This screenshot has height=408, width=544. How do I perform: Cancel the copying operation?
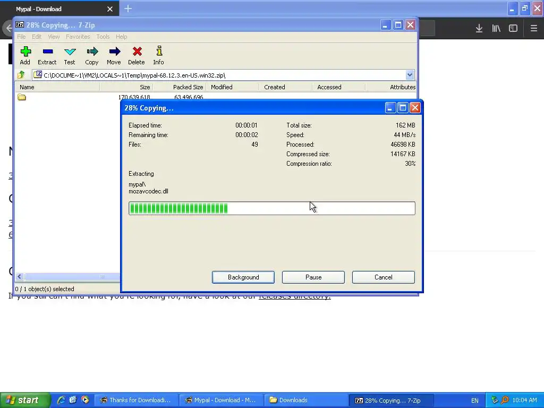point(384,277)
